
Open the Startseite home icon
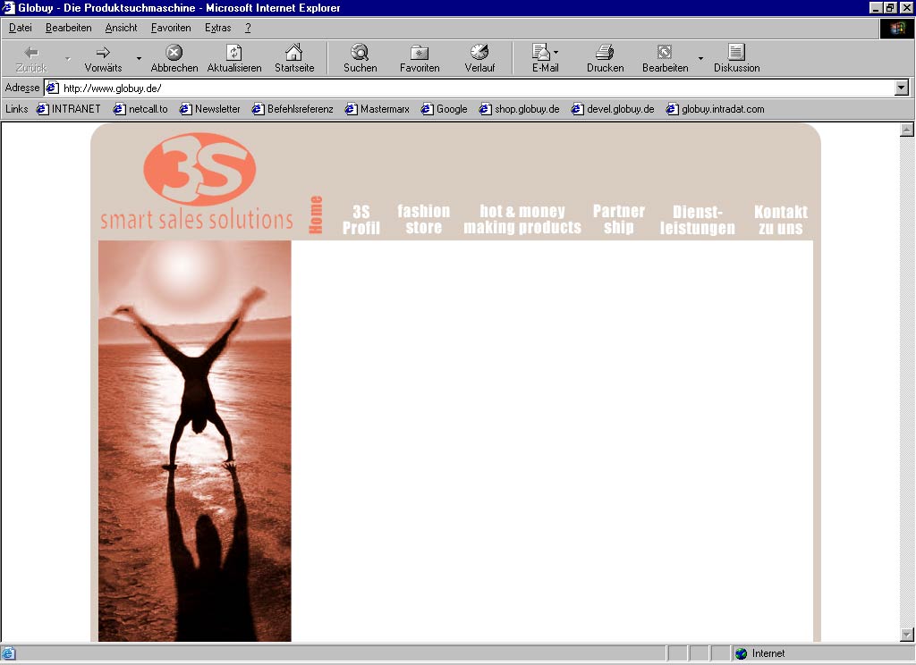tap(293, 53)
